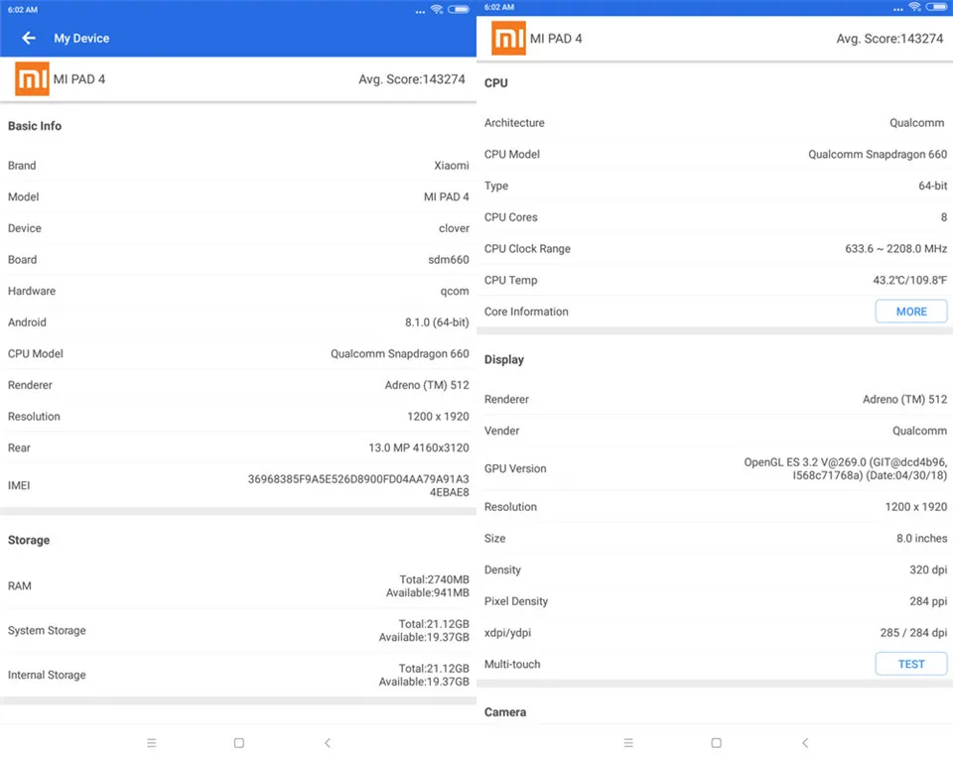Tap the left screen's bottom back chevron
The width and height of the screenshot is (953, 762).
point(328,742)
